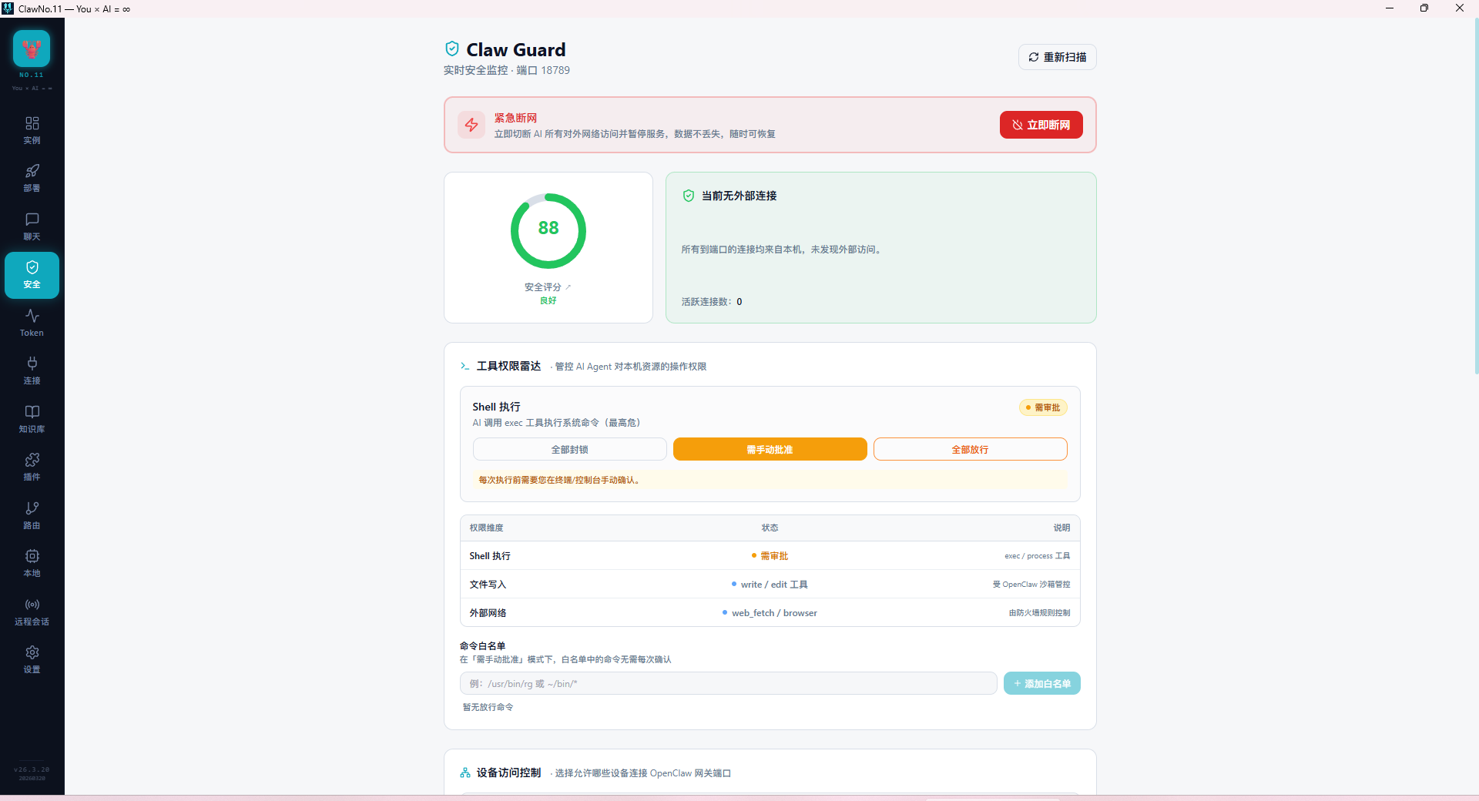Select the 全部放行 shell mode
This screenshot has height=801, width=1479.
[x=970, y=449]
